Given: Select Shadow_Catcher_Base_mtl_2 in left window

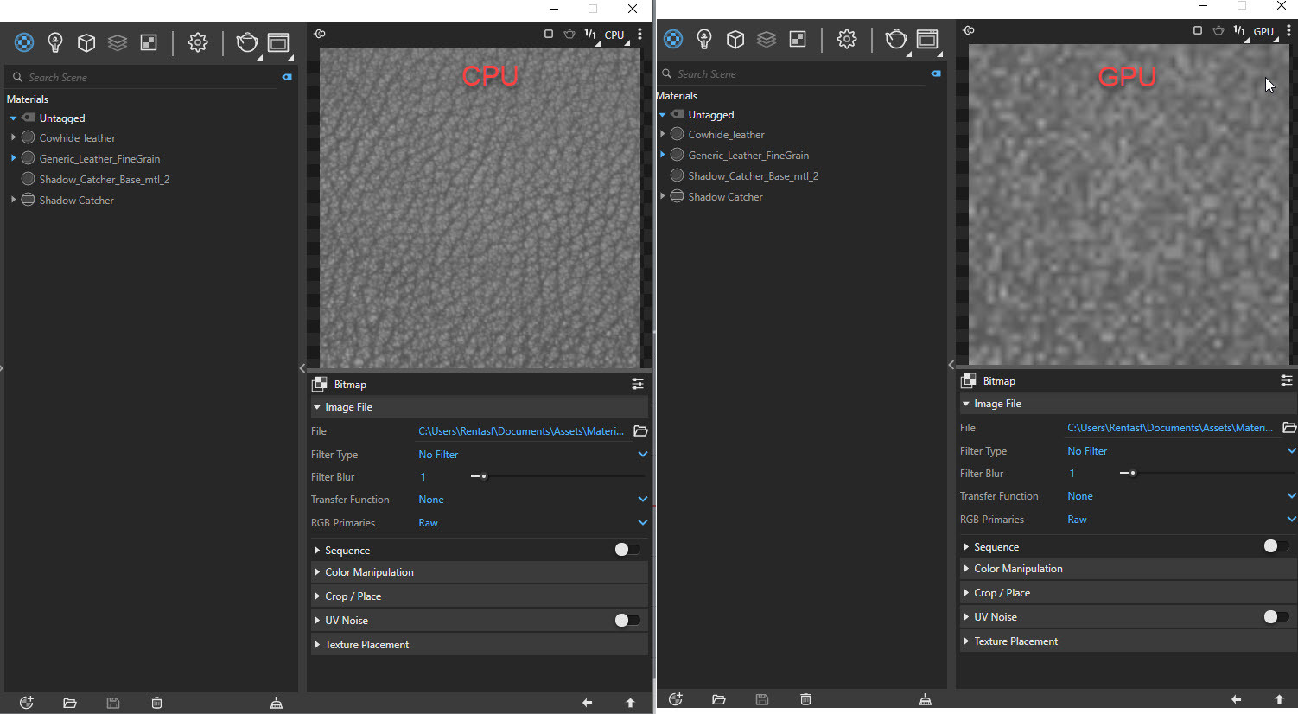Looking at the screenshot, I should click(x=105, y=179).
